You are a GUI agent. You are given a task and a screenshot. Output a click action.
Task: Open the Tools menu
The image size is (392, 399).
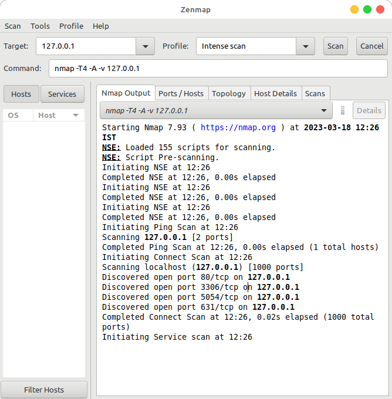click(40, 26)
